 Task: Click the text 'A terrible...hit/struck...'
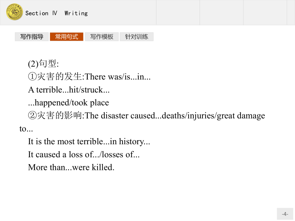69,90
